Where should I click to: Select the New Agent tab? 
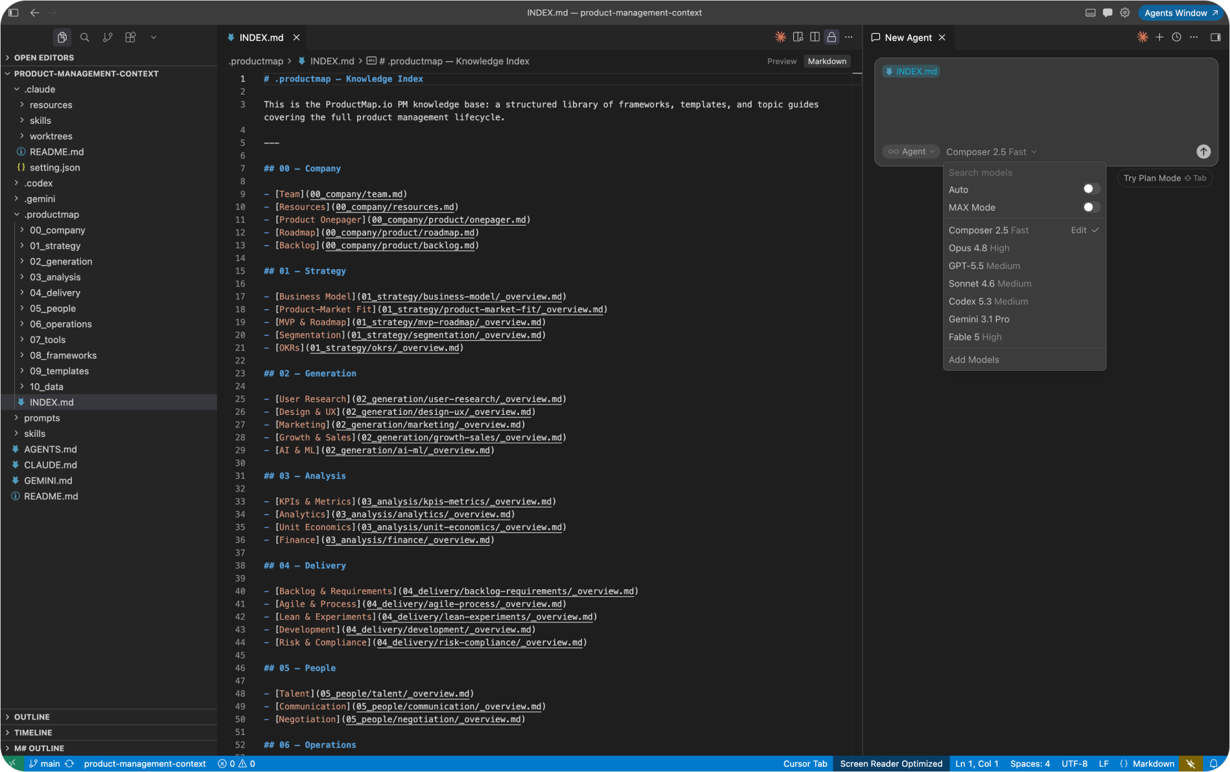[x=908, y=38]
